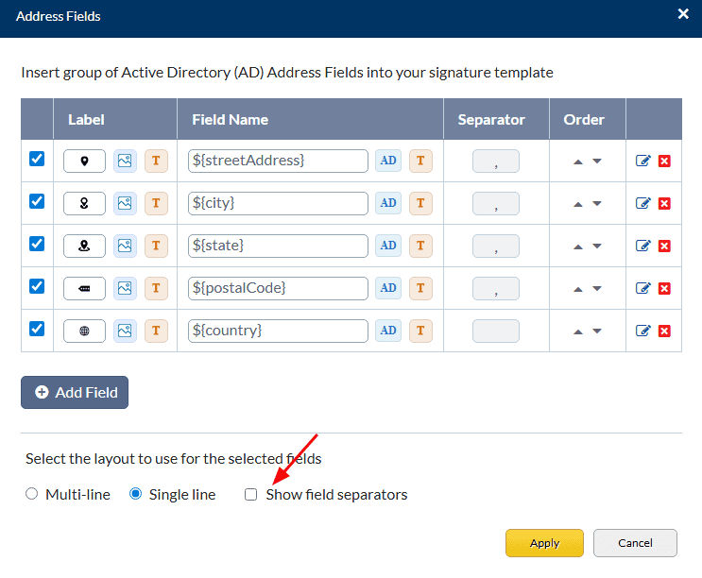Delete the ${postalCode} row with red X

coord(664,289)
